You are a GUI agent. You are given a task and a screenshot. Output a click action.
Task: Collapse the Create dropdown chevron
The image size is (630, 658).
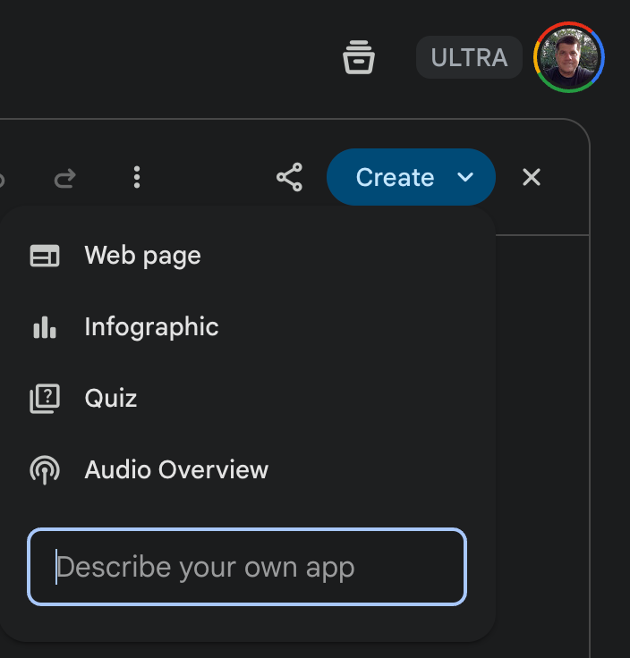465,177
